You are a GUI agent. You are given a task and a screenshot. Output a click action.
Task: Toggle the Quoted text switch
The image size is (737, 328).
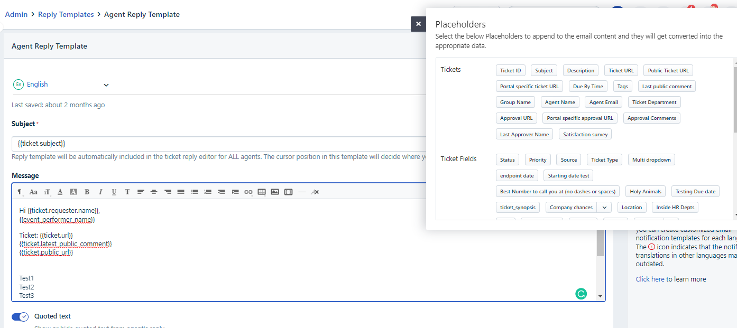pyautogui.click(x=20, y=317)
